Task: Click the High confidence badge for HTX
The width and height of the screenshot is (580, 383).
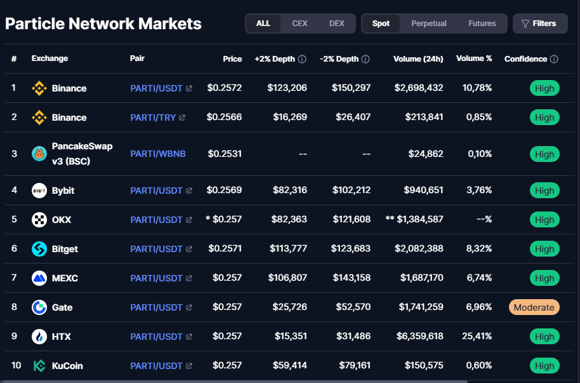Action: 544,337
